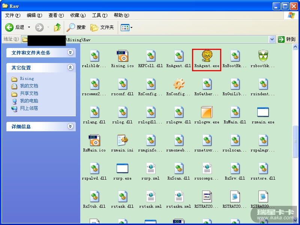Select the rslogvw.dll file
Viewport: 300px width, 225px height.
[179, 115]
